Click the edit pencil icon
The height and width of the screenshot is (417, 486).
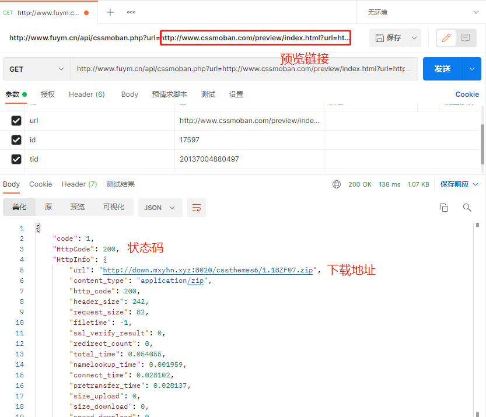pyautogui.click(x=446, y=38)
